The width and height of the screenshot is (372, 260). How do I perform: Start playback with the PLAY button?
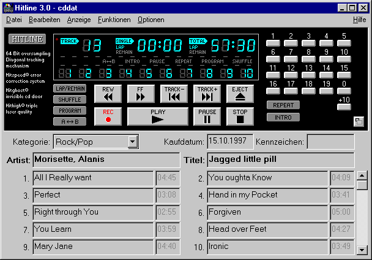[158, 117]
